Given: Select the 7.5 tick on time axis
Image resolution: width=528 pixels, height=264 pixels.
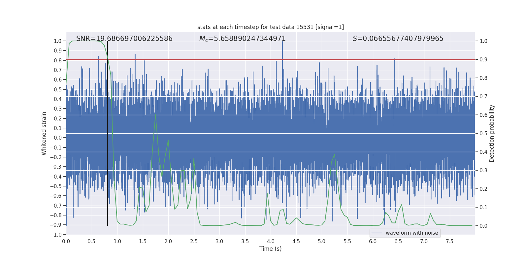Looking at the screenshot, I should [x=449, y=241].
